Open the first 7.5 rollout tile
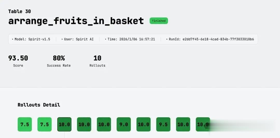Image resolution: width=280 pixels, height=138 pixels. (x=25, y=124)
